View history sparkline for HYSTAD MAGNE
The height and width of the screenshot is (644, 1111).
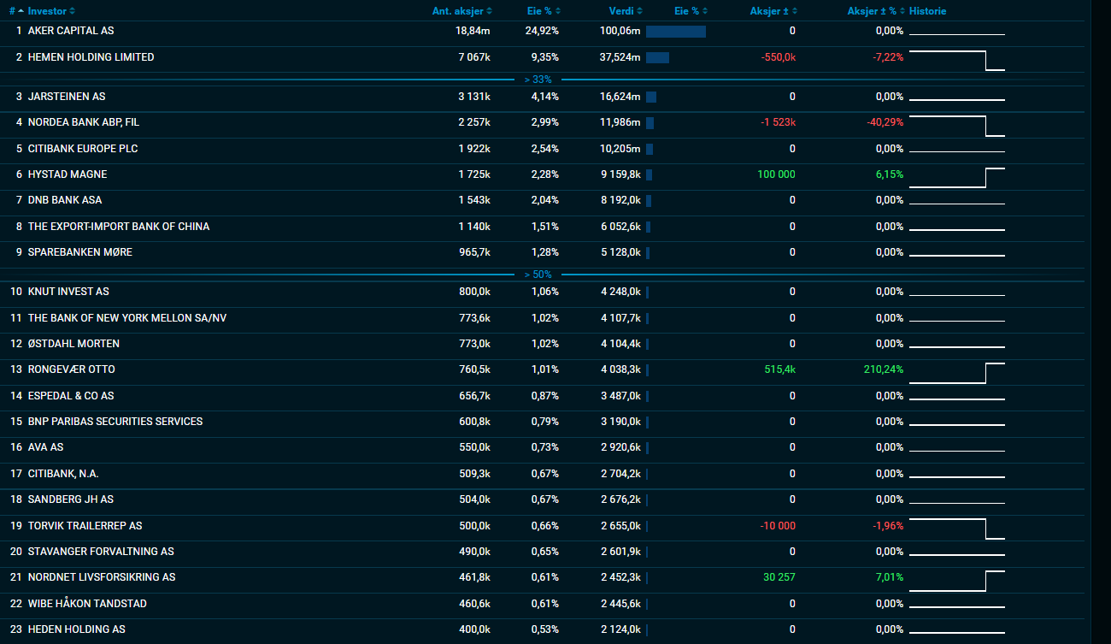coord(957,177)
